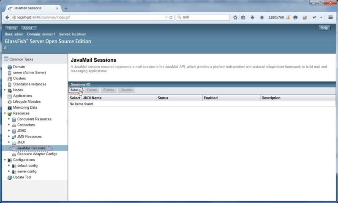Click the Lifecycle Modules icon
338x203 pixels.
pos(9,102)
